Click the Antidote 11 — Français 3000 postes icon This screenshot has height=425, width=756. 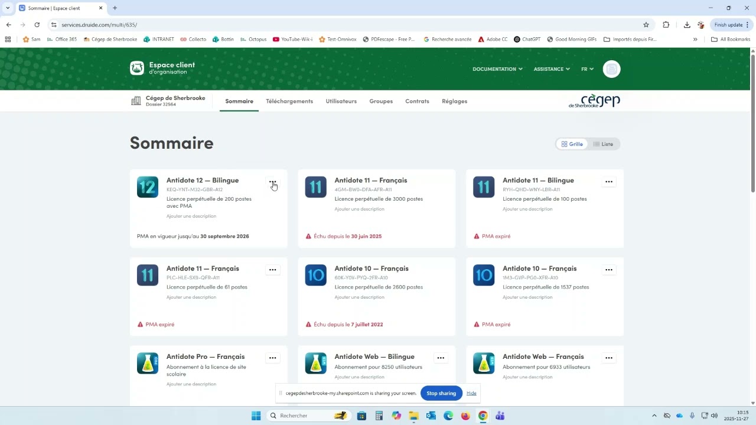315,187
